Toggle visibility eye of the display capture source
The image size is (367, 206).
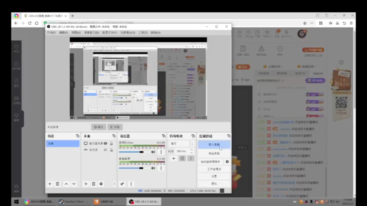click(106, 143)
